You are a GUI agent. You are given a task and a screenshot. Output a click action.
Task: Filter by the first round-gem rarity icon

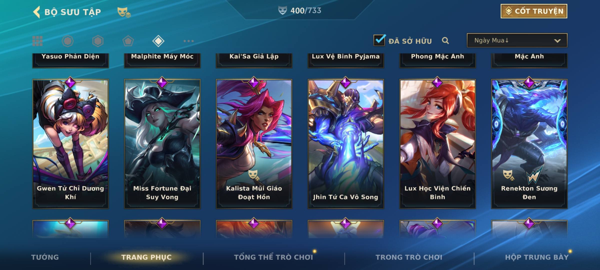point(67,41)
